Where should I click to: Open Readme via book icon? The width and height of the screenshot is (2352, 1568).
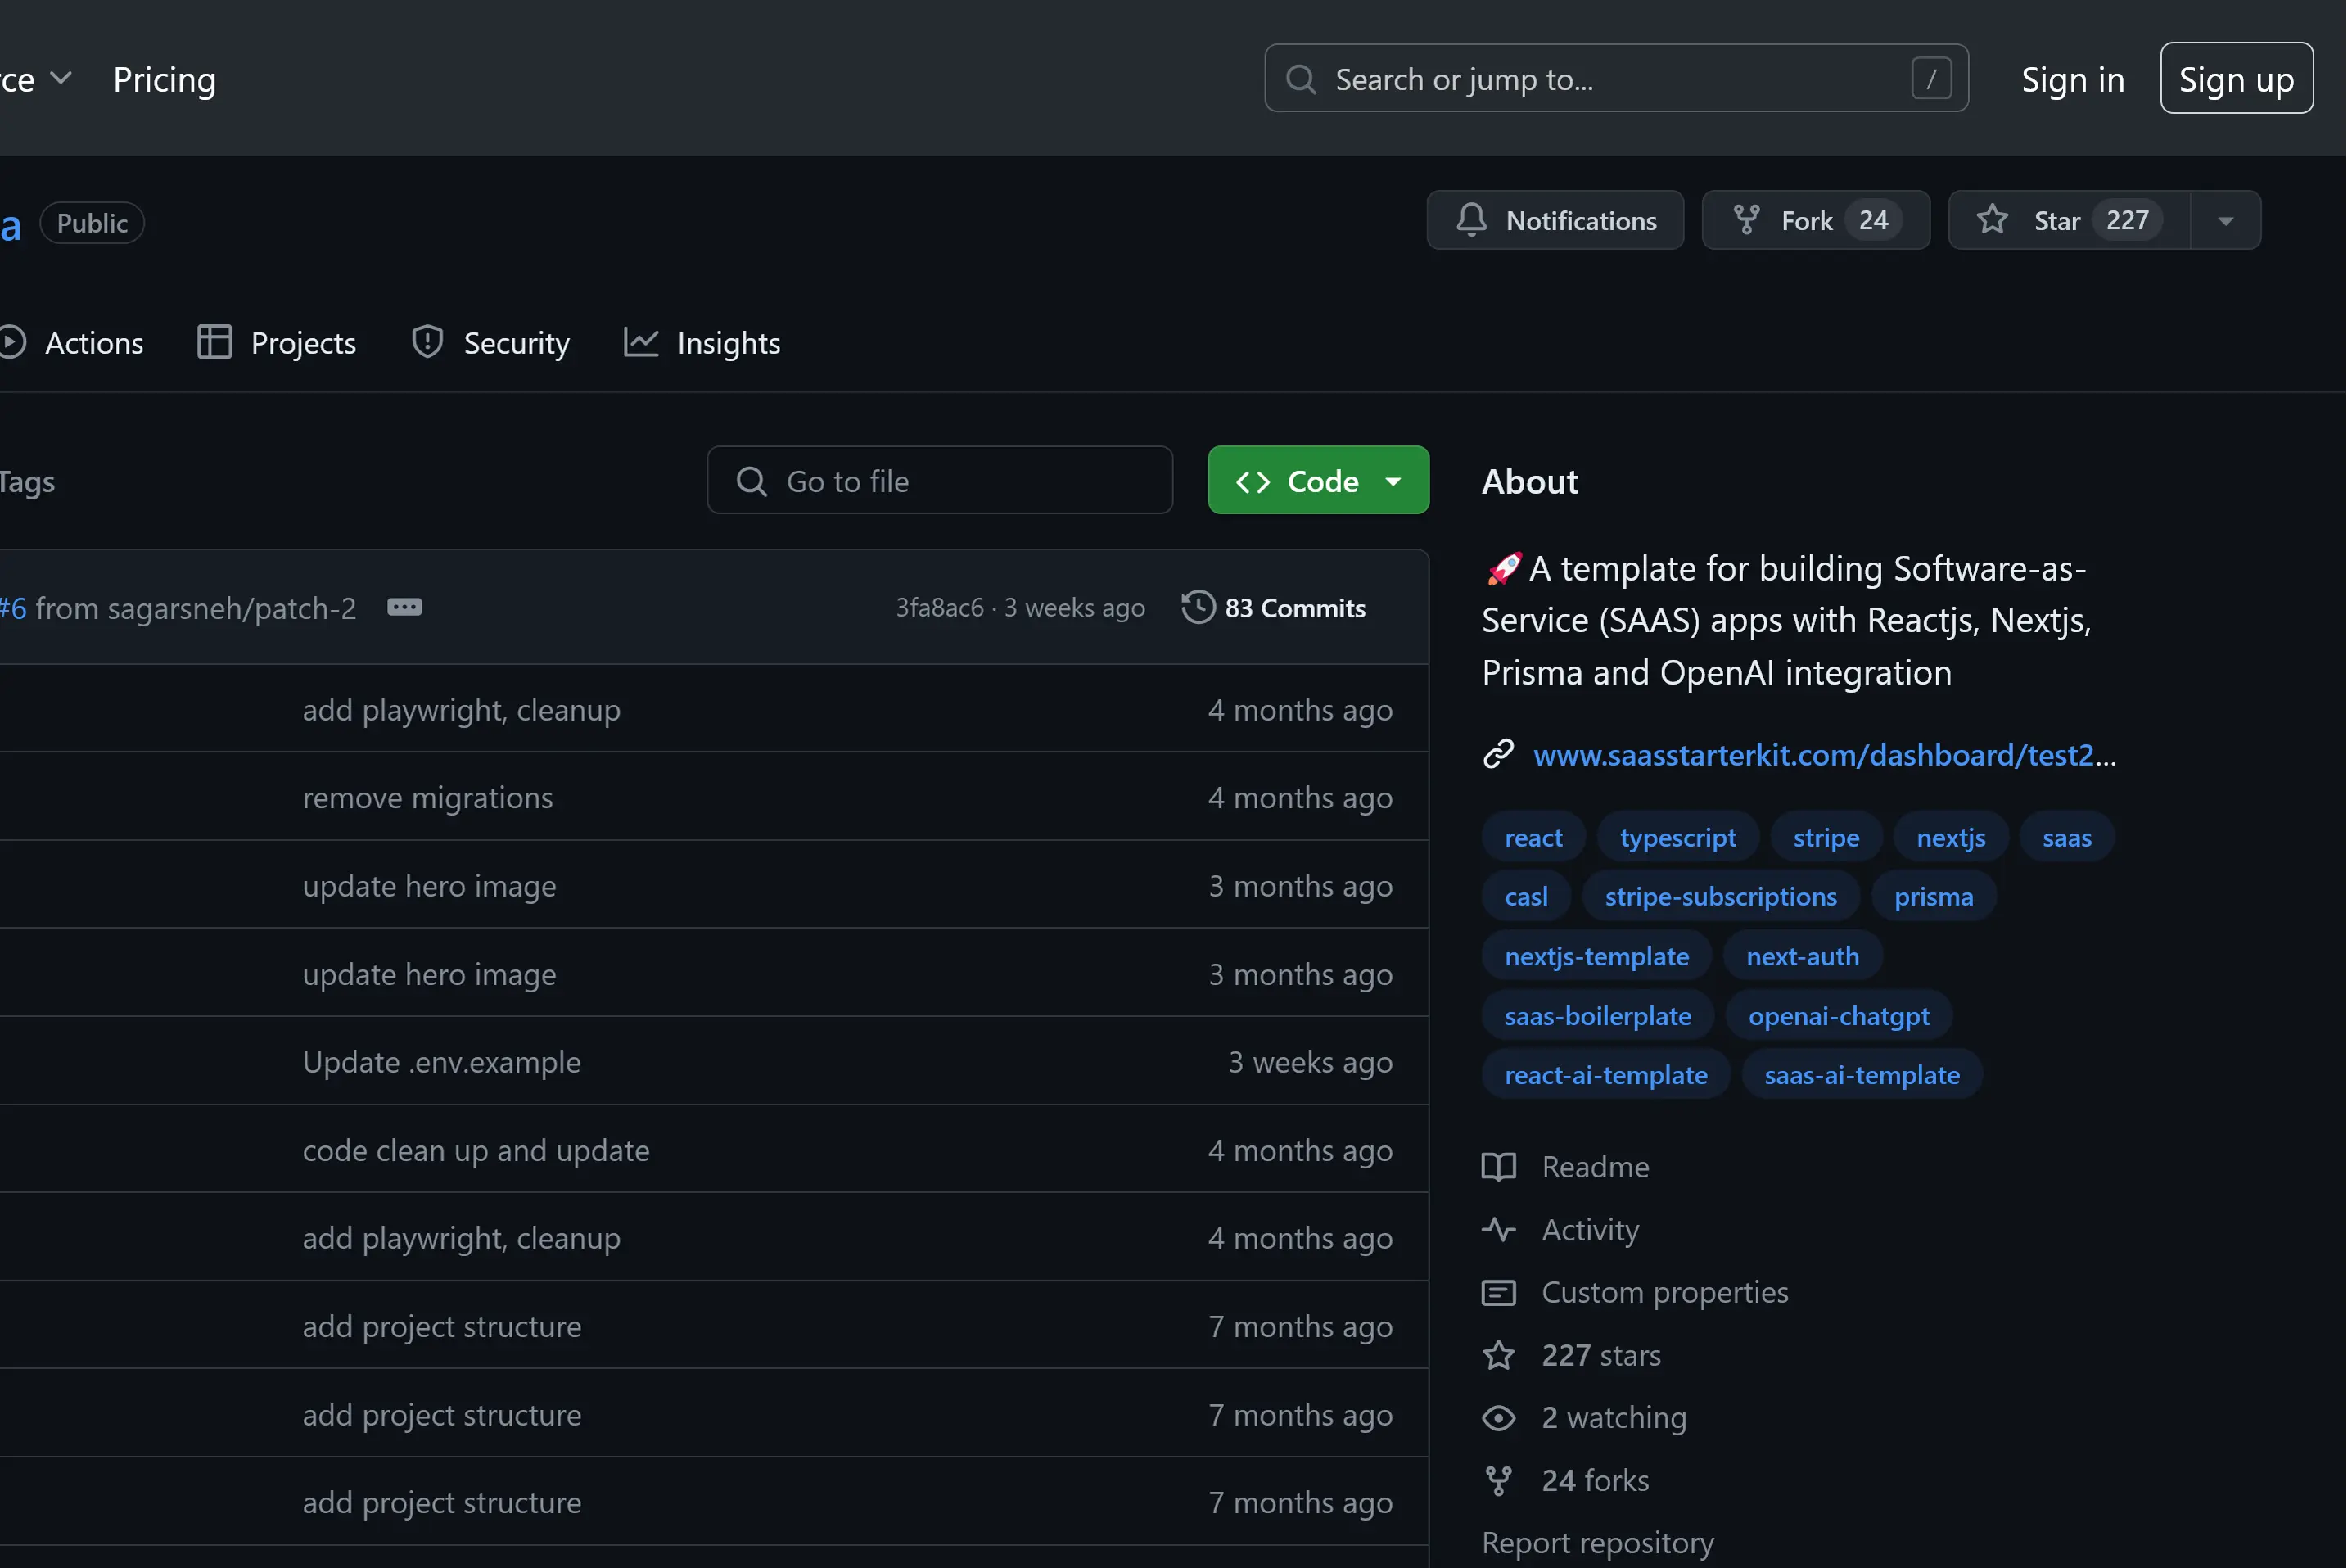[1497, 1167]
